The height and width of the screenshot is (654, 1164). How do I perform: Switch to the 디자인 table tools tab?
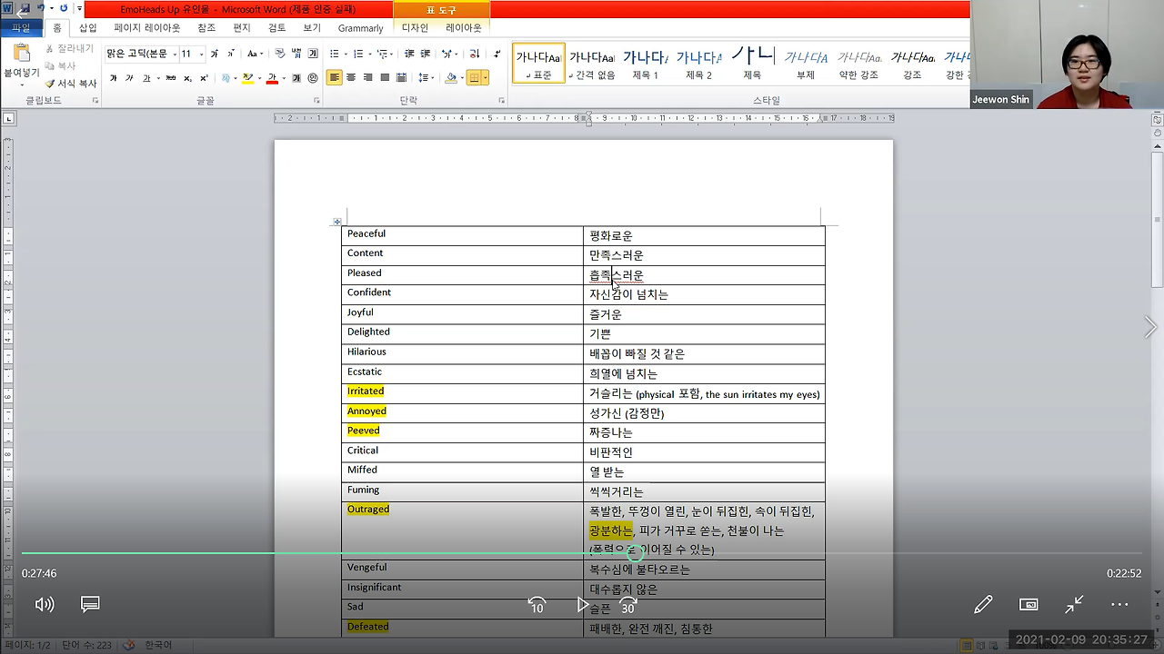tap(415, 28)
